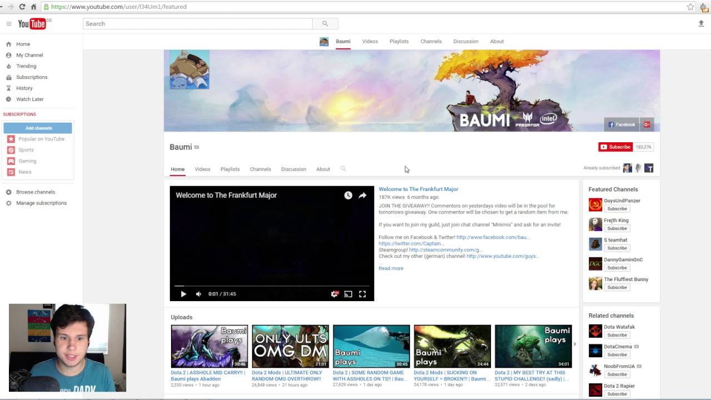
Task: Open the 24:44 Dota 2 Mods video thumbnail
Action: click(452, 347)
